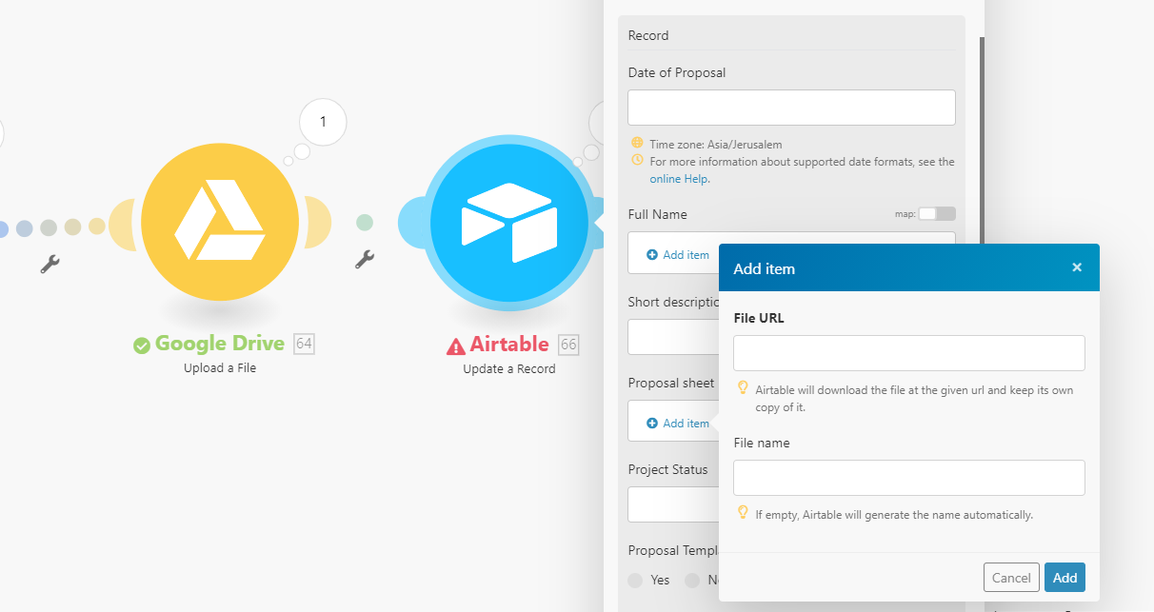Click the connector dot between the modules

click(364, 223)
